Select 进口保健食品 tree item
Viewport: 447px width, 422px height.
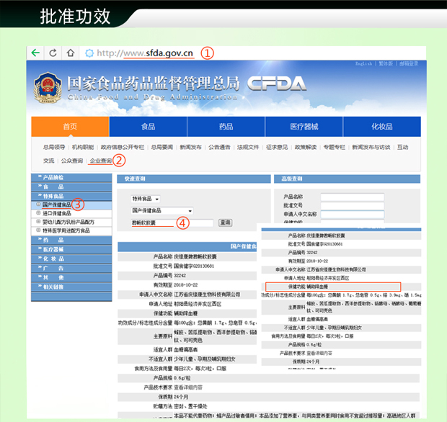tap(57, 213)
